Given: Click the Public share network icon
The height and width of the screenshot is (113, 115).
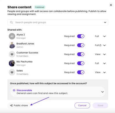Looking at the screenshot, I should point(11,105).
